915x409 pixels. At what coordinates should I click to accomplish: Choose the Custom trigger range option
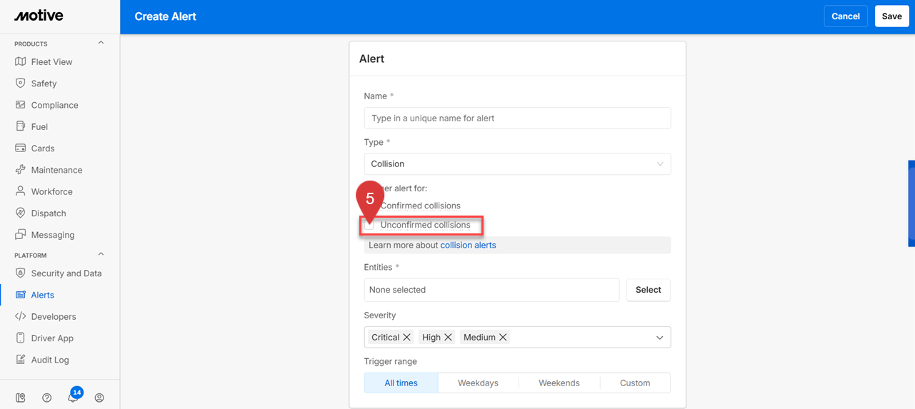(634, 383)
